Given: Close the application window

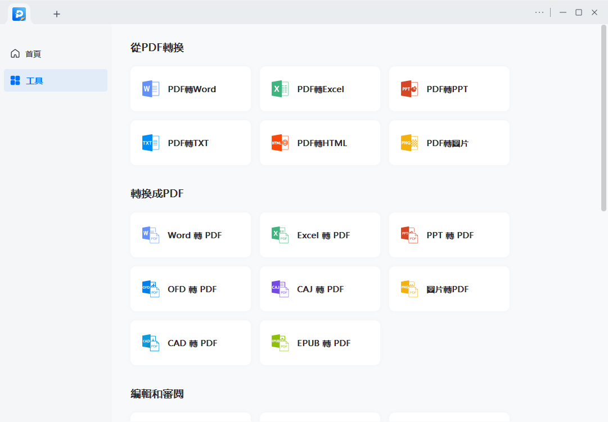Looking at the screenshot, I should [x=595, y=12].
